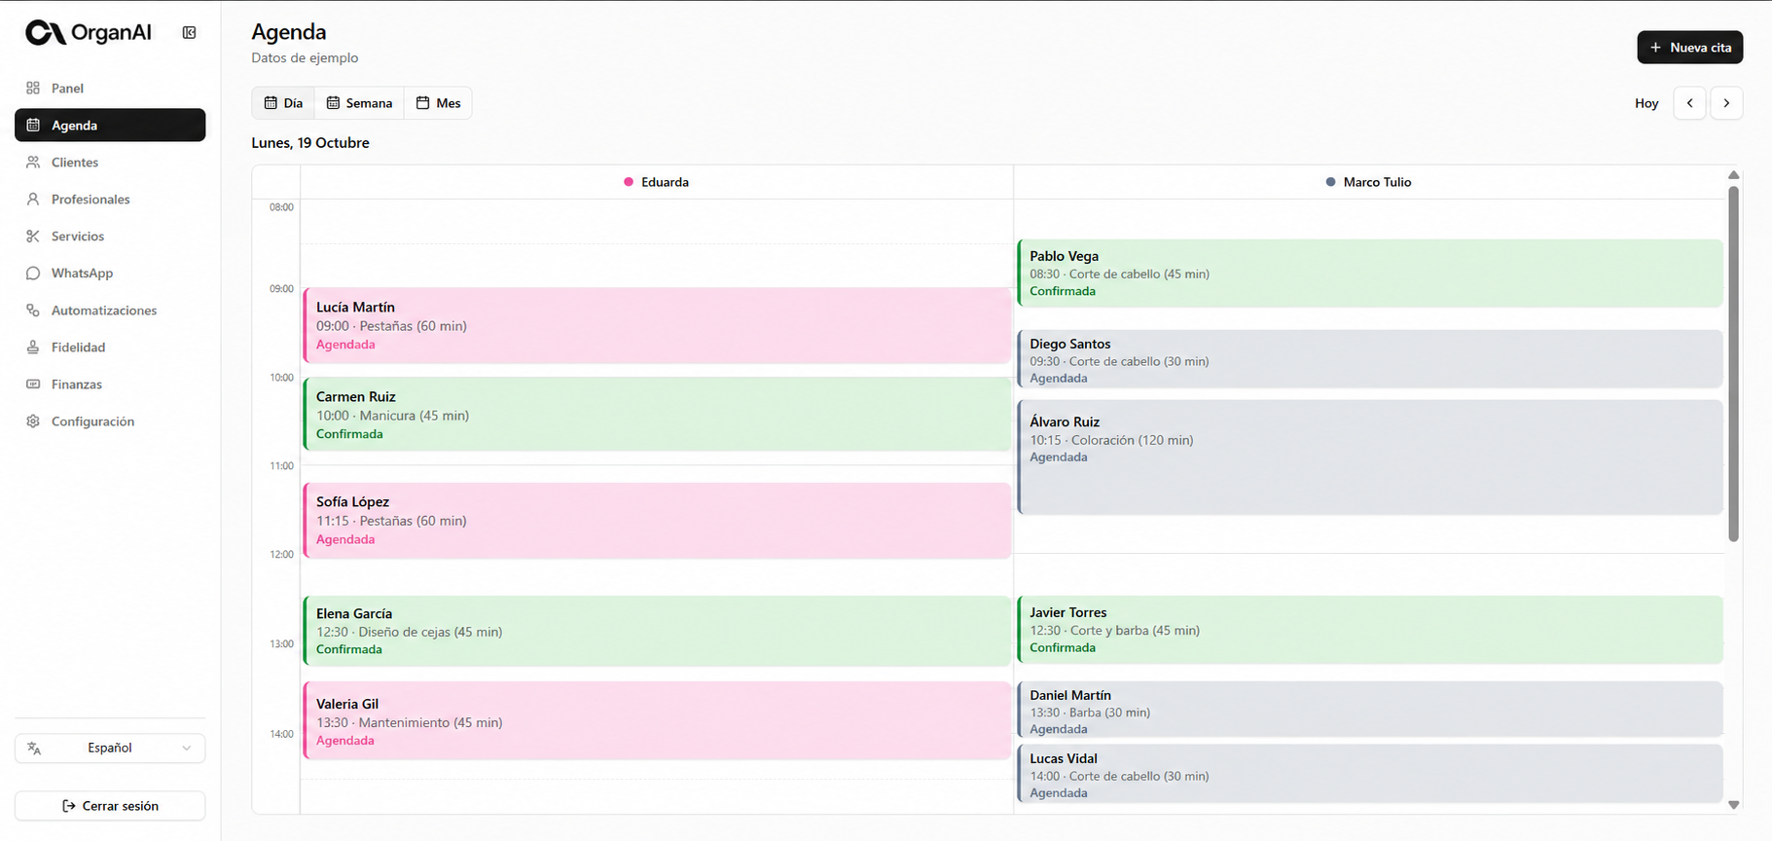
Task: Click the plus icon in Nueva cita
Action: [x=1655, y=48]
